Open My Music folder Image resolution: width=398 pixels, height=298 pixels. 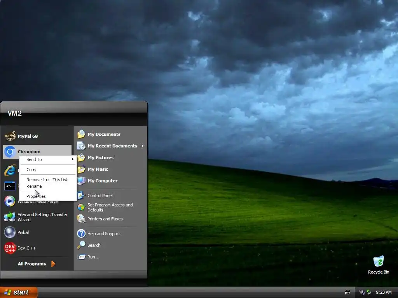[x=111, y=169]
